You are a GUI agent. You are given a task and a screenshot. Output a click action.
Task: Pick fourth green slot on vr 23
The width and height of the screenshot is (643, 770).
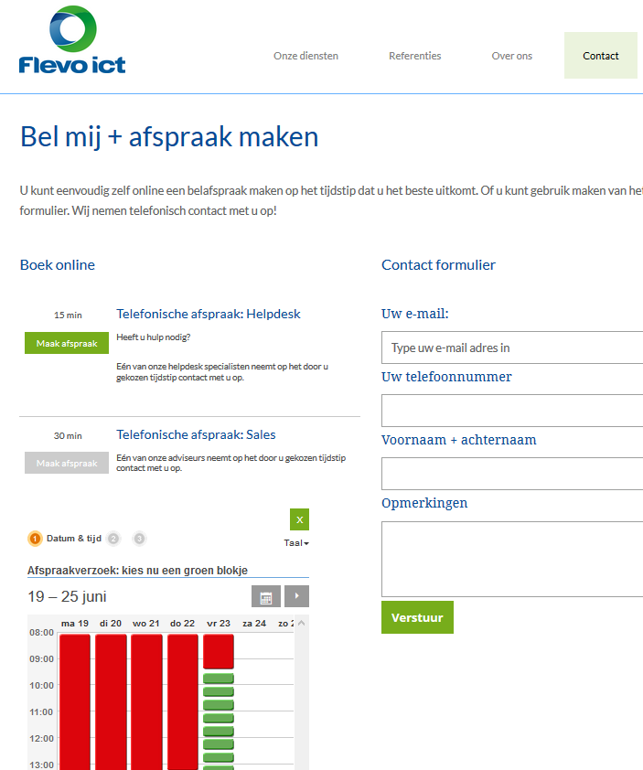(219, 719)
